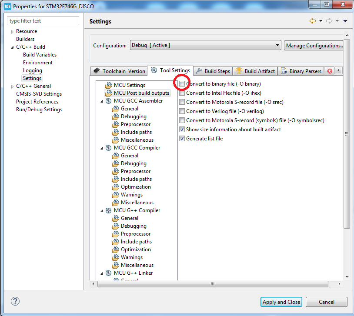This screenshot has height=316, width=354.
Task: Check Motorola S-record (symbols) file option
Action: pos(182,120)
